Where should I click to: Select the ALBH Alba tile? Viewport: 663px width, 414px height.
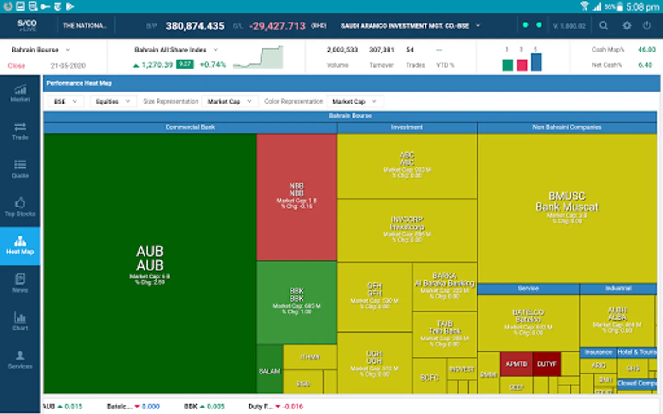(617, 321)
